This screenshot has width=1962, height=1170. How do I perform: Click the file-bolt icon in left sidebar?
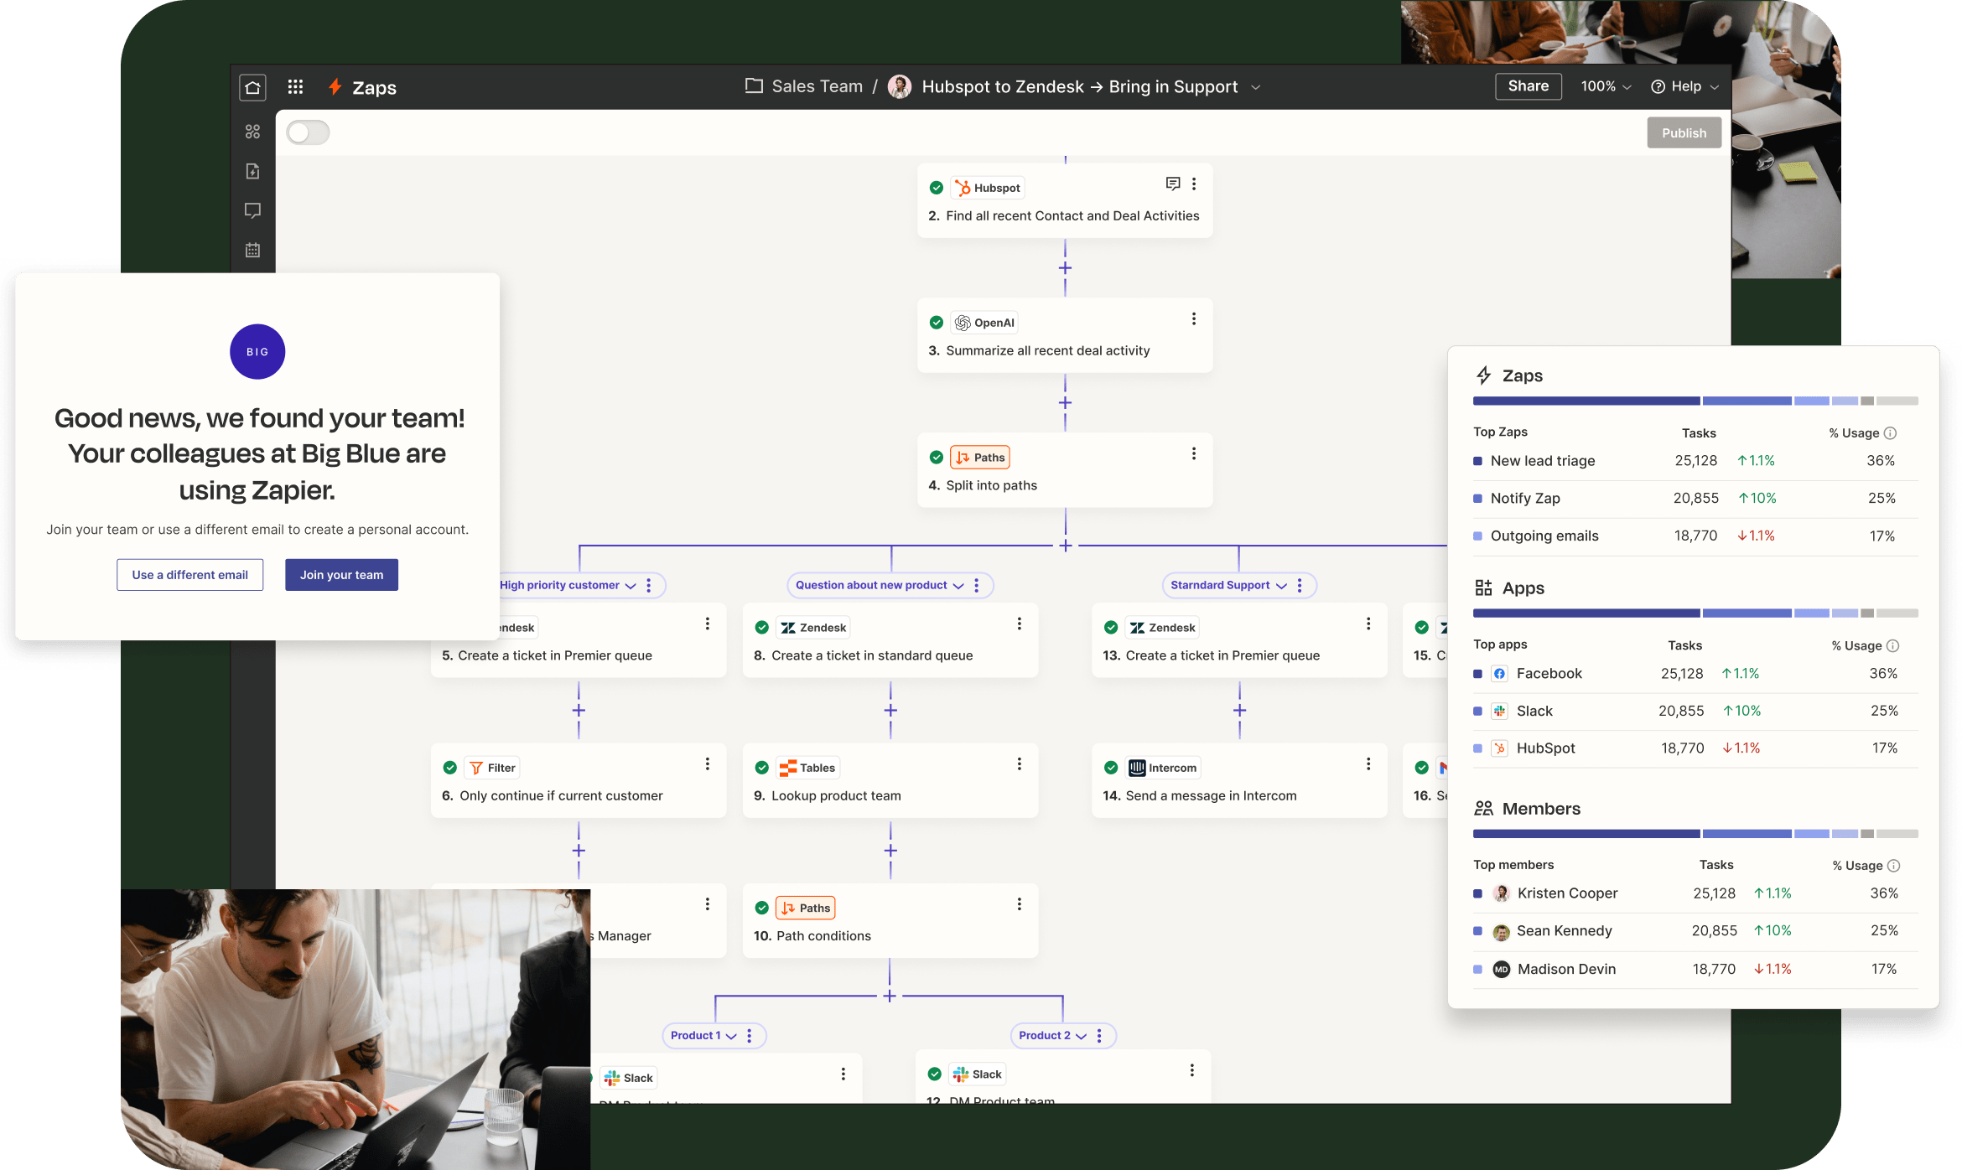[252, 171]
